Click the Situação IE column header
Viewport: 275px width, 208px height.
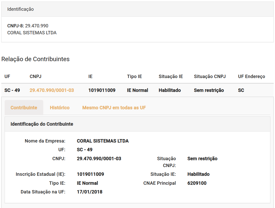pyautogui.click(x=171, y=76)
